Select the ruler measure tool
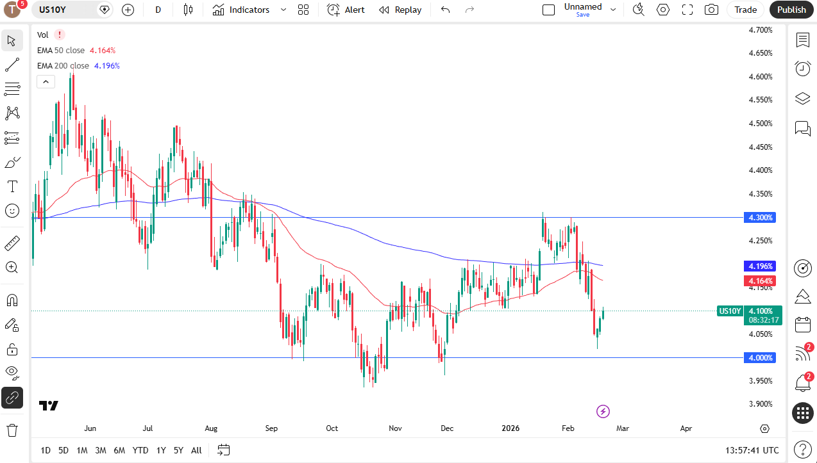The image size is (817, 463). pyautogui.click(x=12, y=243)
